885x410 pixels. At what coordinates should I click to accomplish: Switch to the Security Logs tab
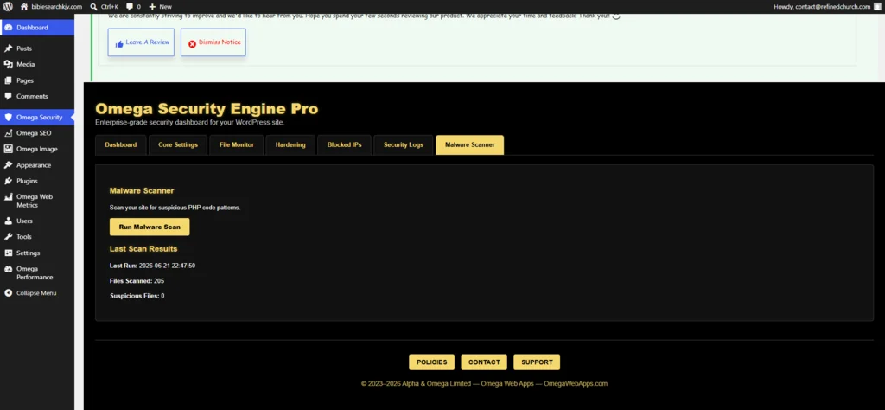pos(404,144)
